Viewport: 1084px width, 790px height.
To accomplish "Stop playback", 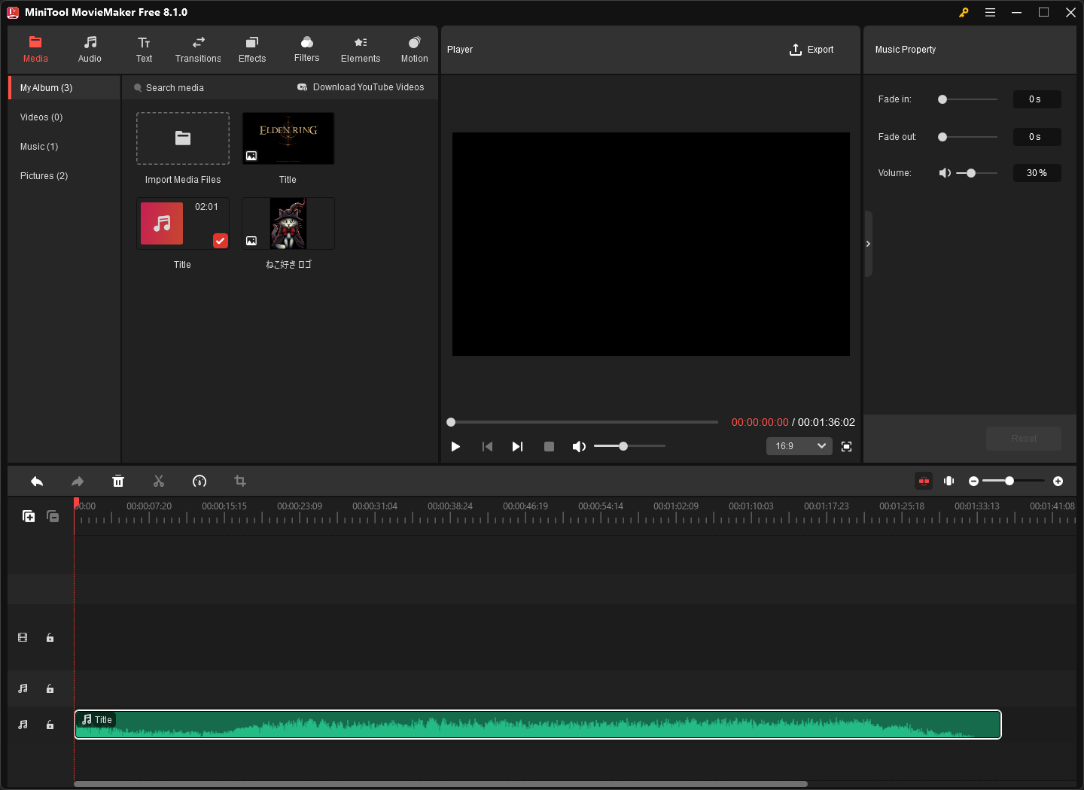I will point(549,447).
